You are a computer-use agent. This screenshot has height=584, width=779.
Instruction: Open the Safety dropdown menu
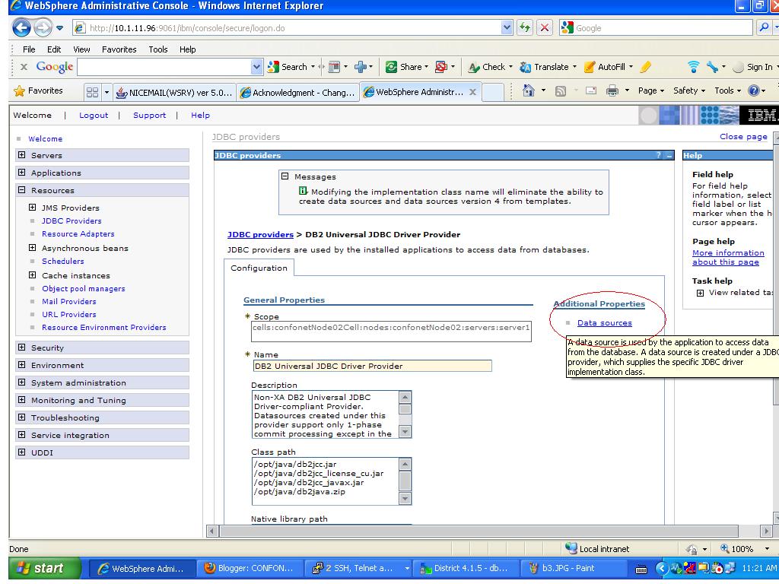click(x=688, y=90)
